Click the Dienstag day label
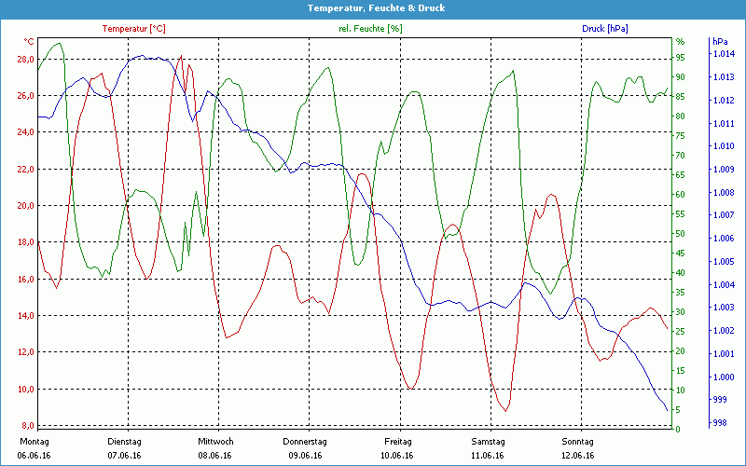 (x=124, y=441)
